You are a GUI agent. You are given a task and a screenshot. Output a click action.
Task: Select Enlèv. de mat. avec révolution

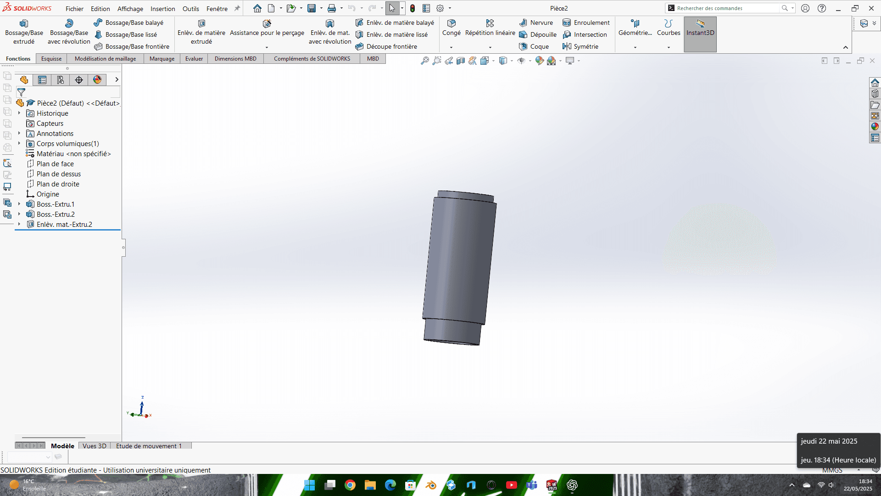point(330,32)
